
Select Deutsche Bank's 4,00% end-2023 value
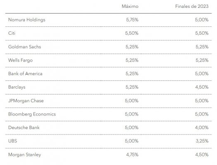point(202,127)
